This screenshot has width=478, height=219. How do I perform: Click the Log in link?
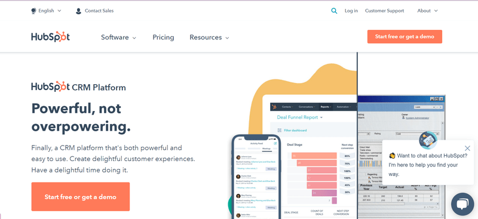click(351, 11)
